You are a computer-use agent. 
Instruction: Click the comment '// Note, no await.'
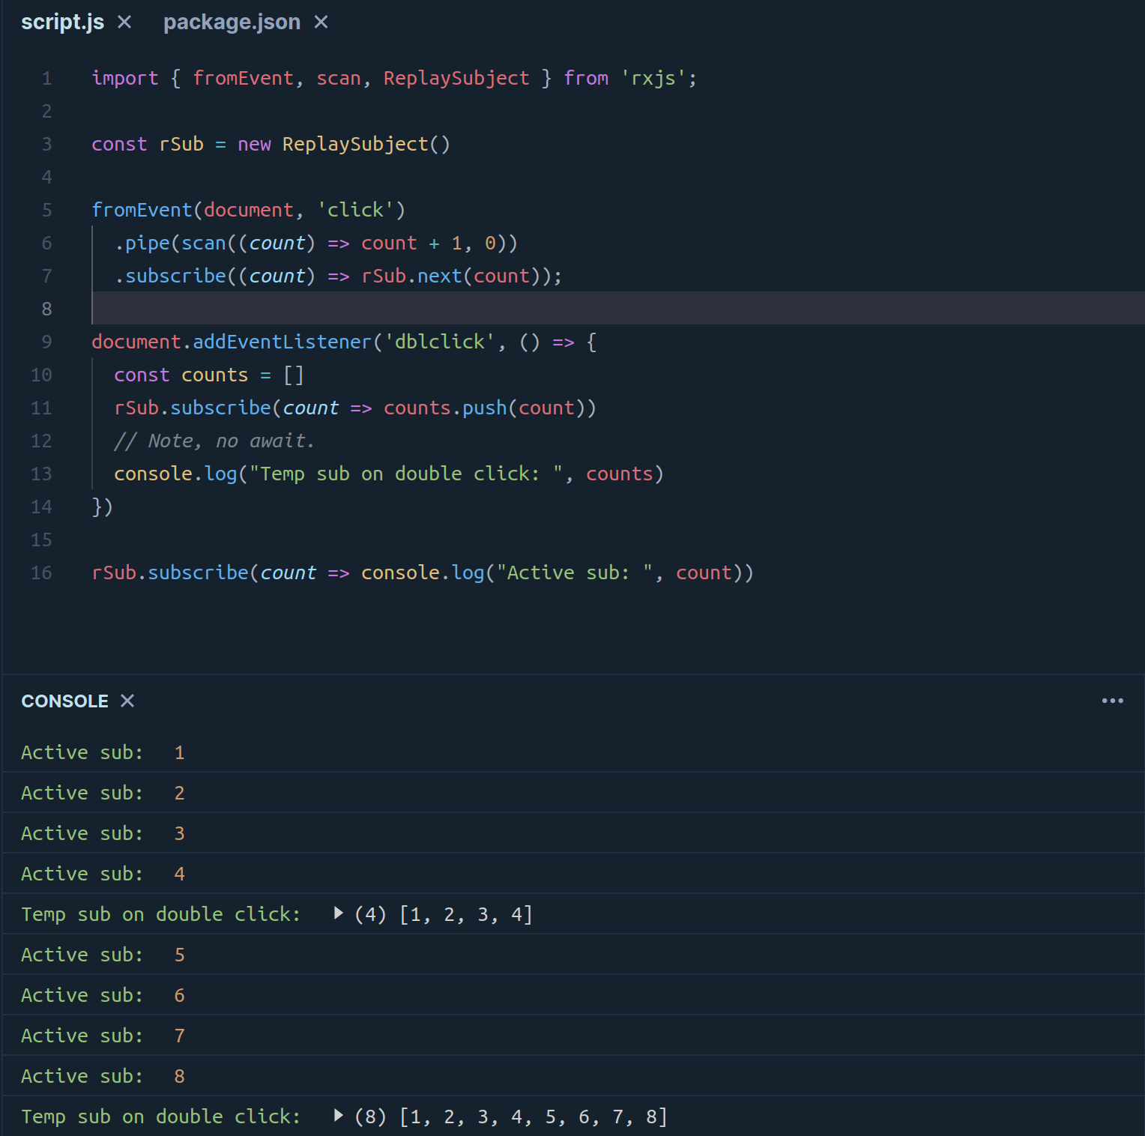[214, 441]
